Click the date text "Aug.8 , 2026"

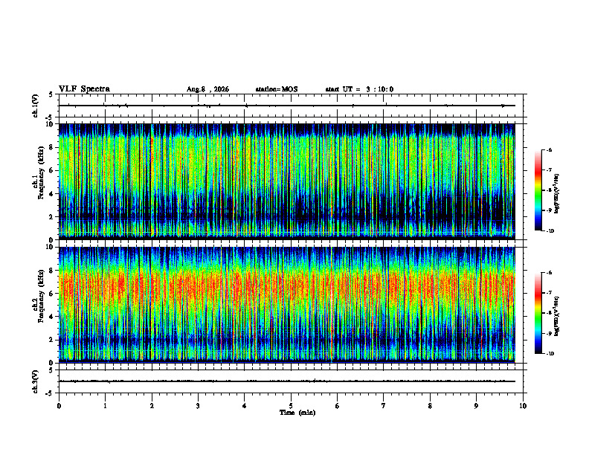(207, 89)
